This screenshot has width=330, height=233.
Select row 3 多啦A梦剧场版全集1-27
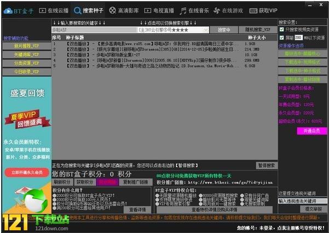[165, 55]
